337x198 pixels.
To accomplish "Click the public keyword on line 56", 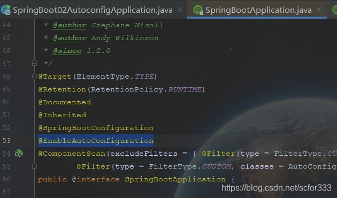I will pos(52,179).
